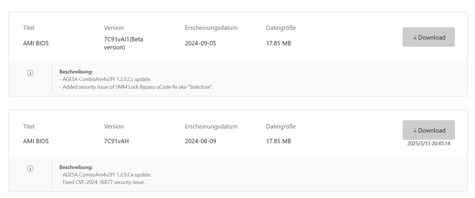The width and height of the screenshot is (475, 198).
Task: Select the circled-i icon in the bottom description row
Action: pos(30,168)
